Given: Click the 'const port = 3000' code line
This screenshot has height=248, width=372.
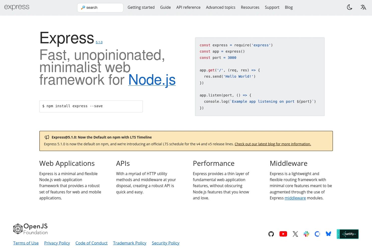Looking at the screenshot, I should click(x=218, y=58).
